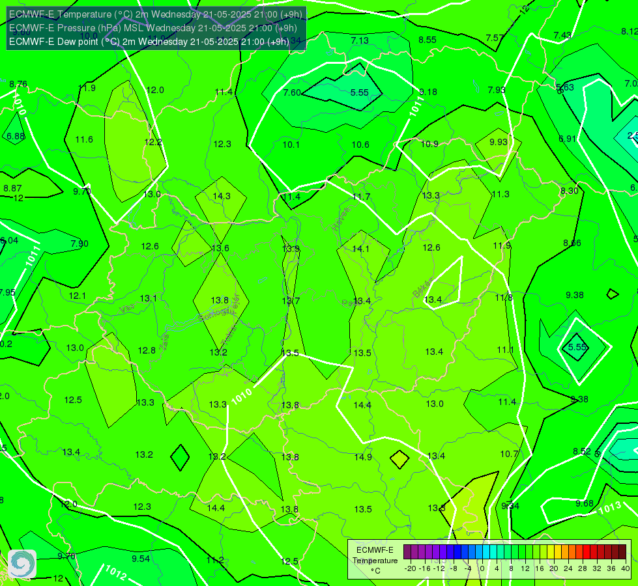638x586 pixels.
Task: Click the 6.91 value on the map
Action: [567, 139]
